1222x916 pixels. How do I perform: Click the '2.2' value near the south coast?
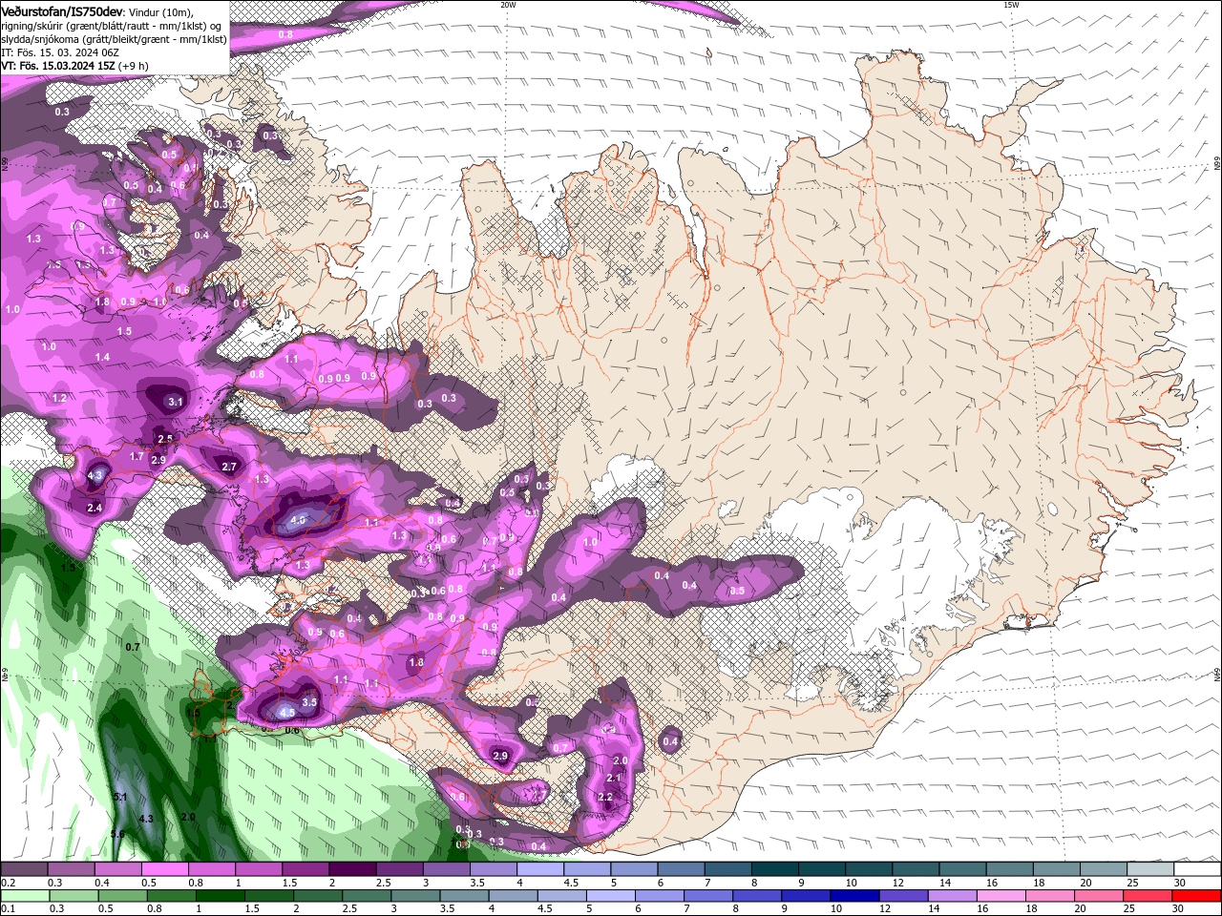(x=605, y=797)
